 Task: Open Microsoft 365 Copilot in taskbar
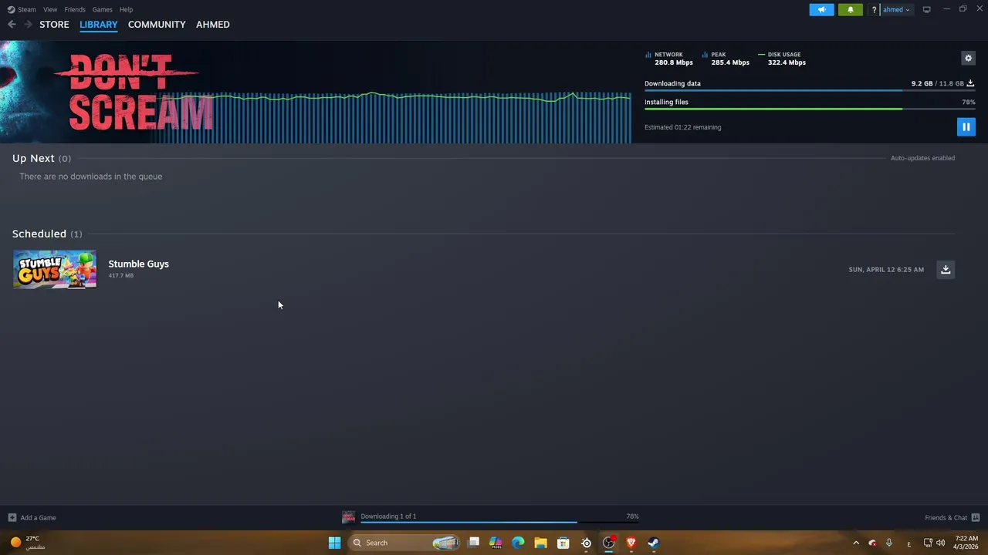pyautogui.click(x=496, y=543)
